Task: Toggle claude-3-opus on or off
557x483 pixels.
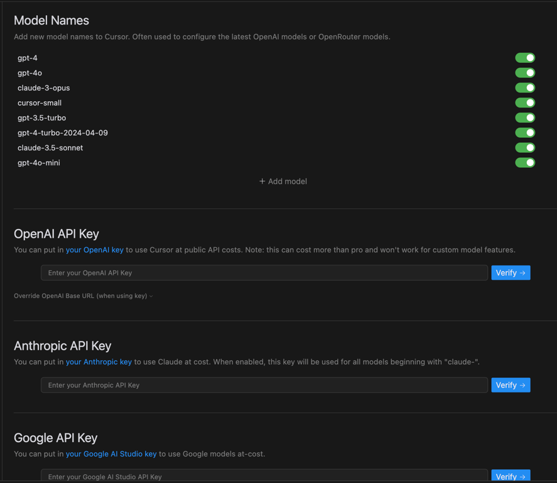Action: 525,87
